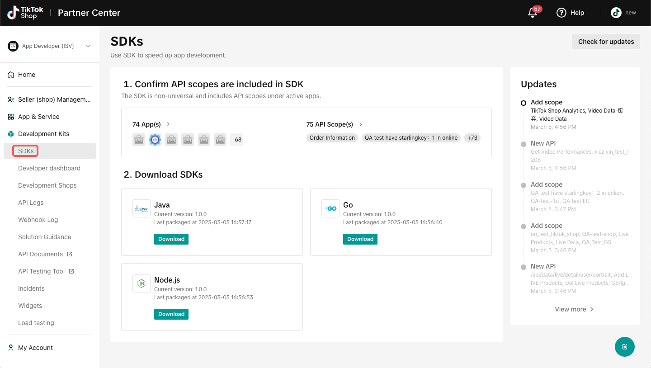Select the blue gear app icon
Screen dimensions: 651x368
click(155, 140)
